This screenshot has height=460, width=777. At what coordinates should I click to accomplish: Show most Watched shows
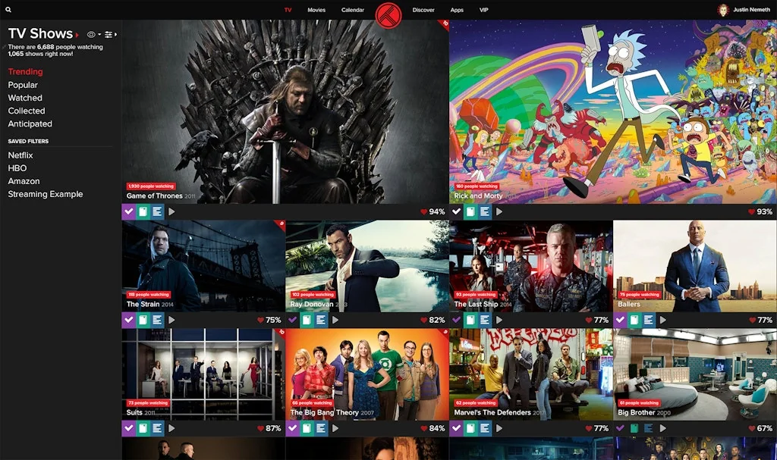tap(25, 98)
